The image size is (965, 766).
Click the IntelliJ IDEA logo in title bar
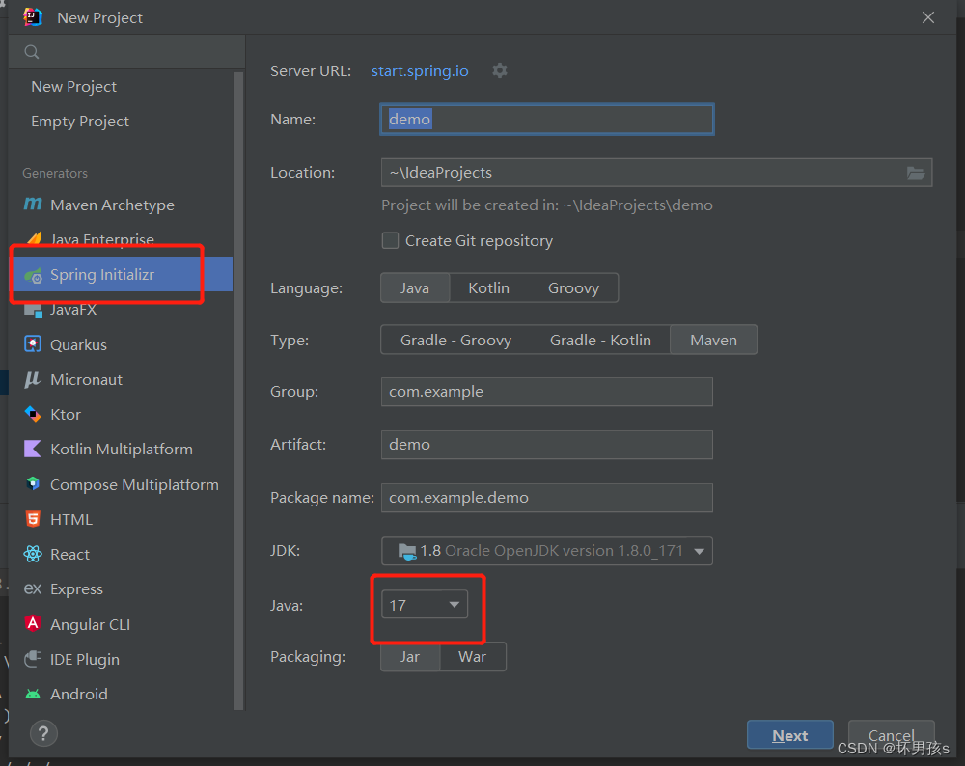[33, 17]
